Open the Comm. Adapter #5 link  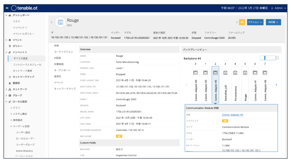click(x=232, y=115)
